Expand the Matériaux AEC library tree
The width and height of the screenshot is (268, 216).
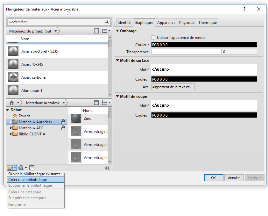click(x=11, y=128)
